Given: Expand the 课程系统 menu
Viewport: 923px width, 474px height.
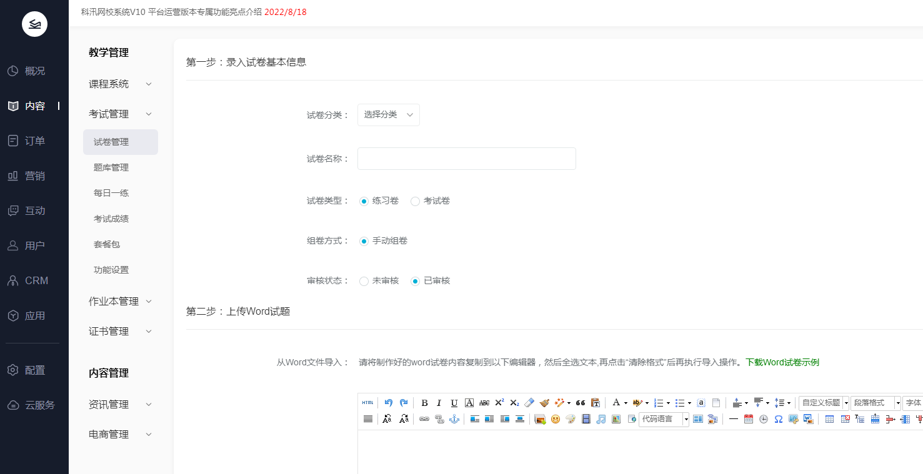Looking at the screenshot, I should [x=109, y=84].
